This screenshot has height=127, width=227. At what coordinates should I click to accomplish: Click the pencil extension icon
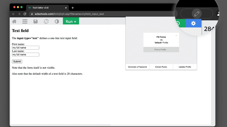[x=197, y=14]
